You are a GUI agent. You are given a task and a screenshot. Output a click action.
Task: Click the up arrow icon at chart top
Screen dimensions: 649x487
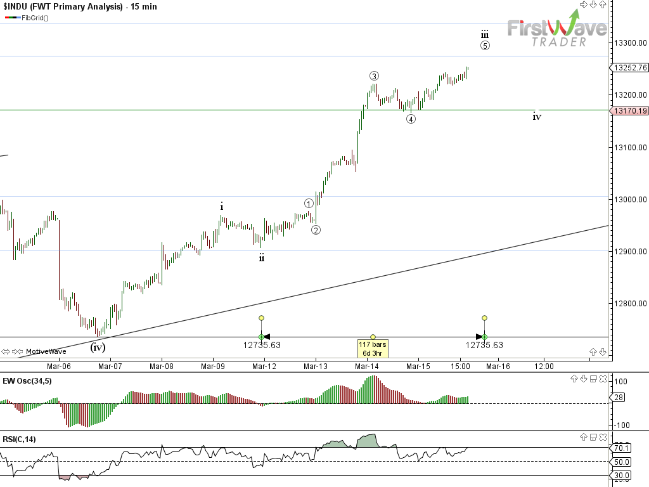point(603,4)
